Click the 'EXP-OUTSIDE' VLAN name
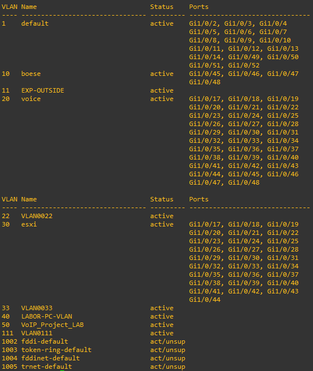313x371 pixels. click(x=42, y=90)
